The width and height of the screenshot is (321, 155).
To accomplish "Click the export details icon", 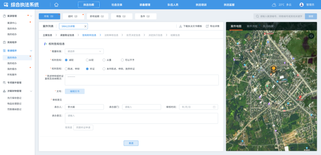I will point(207,26).
